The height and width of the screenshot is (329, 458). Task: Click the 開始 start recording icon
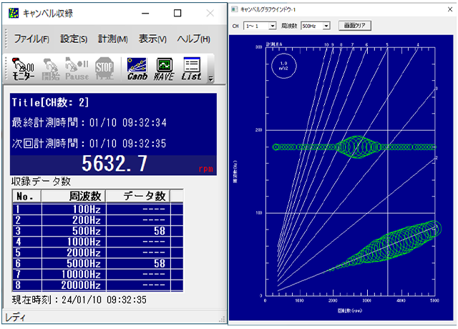click(x=51, y=69)
